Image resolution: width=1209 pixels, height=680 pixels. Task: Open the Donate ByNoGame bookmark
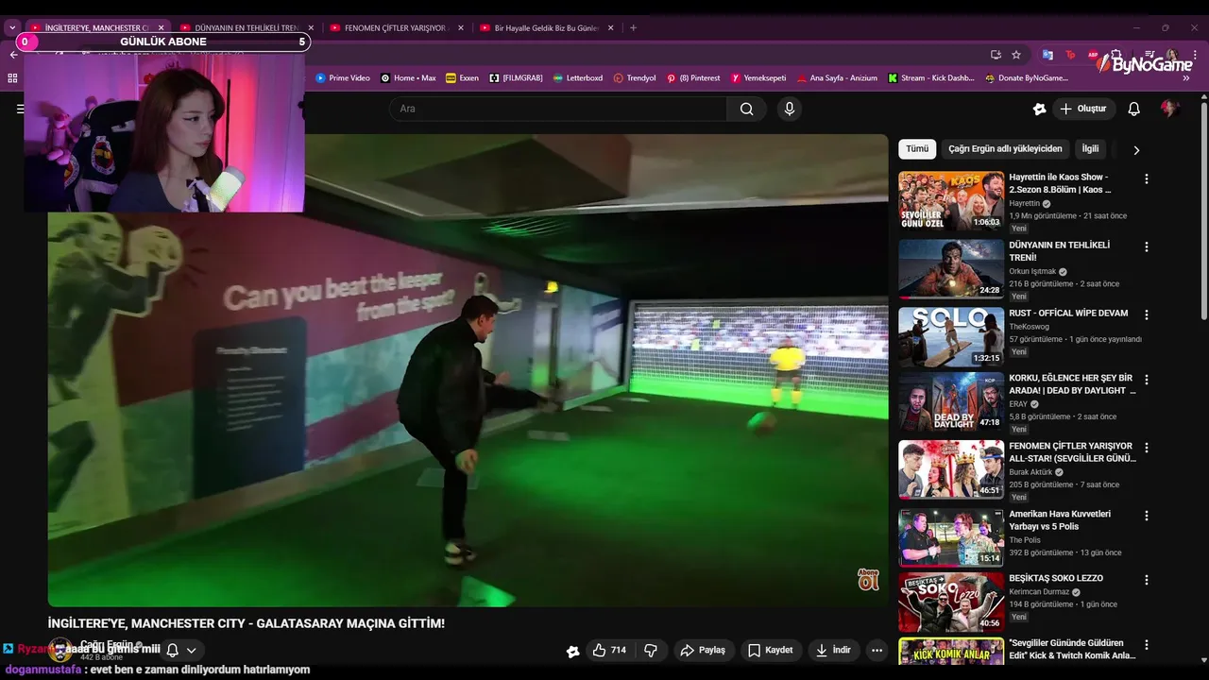[x=1027, y=78]
